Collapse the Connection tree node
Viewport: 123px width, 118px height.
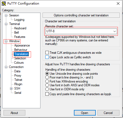pos(6,67)
